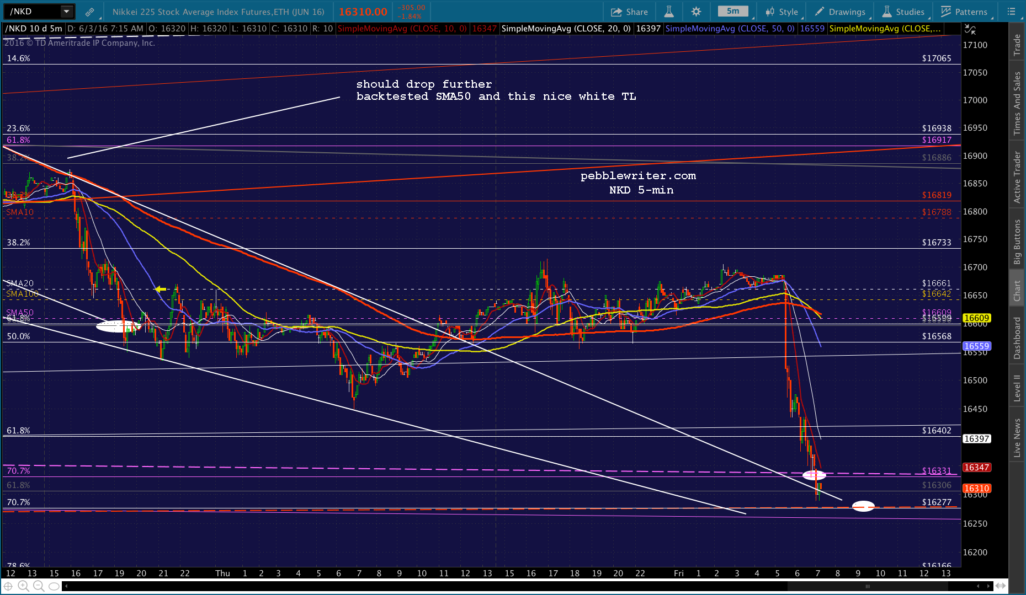
Task: Click the SimpleMovingAvg (CLOSE, 50, 0) label
Action: point(730,29)
